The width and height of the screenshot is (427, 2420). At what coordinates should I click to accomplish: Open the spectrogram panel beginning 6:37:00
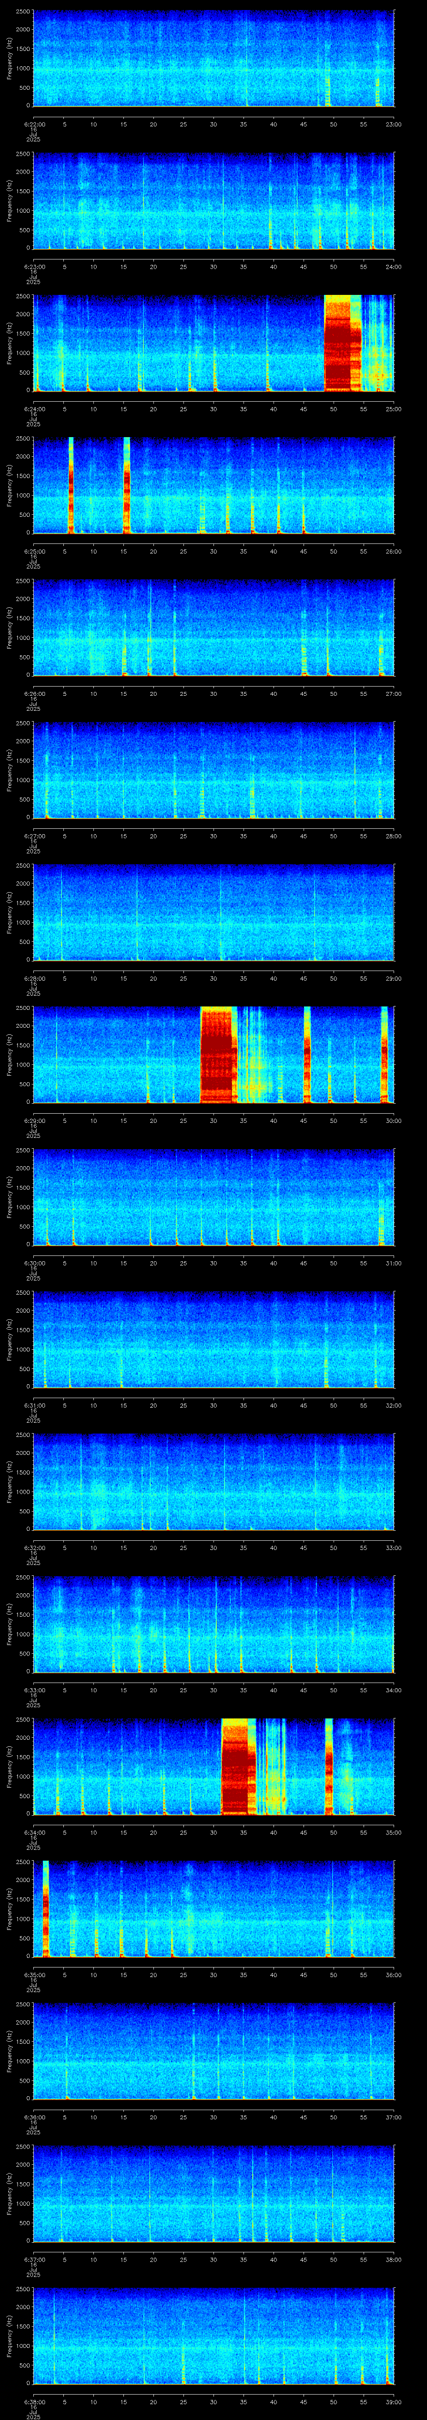tap(213, 2194)
